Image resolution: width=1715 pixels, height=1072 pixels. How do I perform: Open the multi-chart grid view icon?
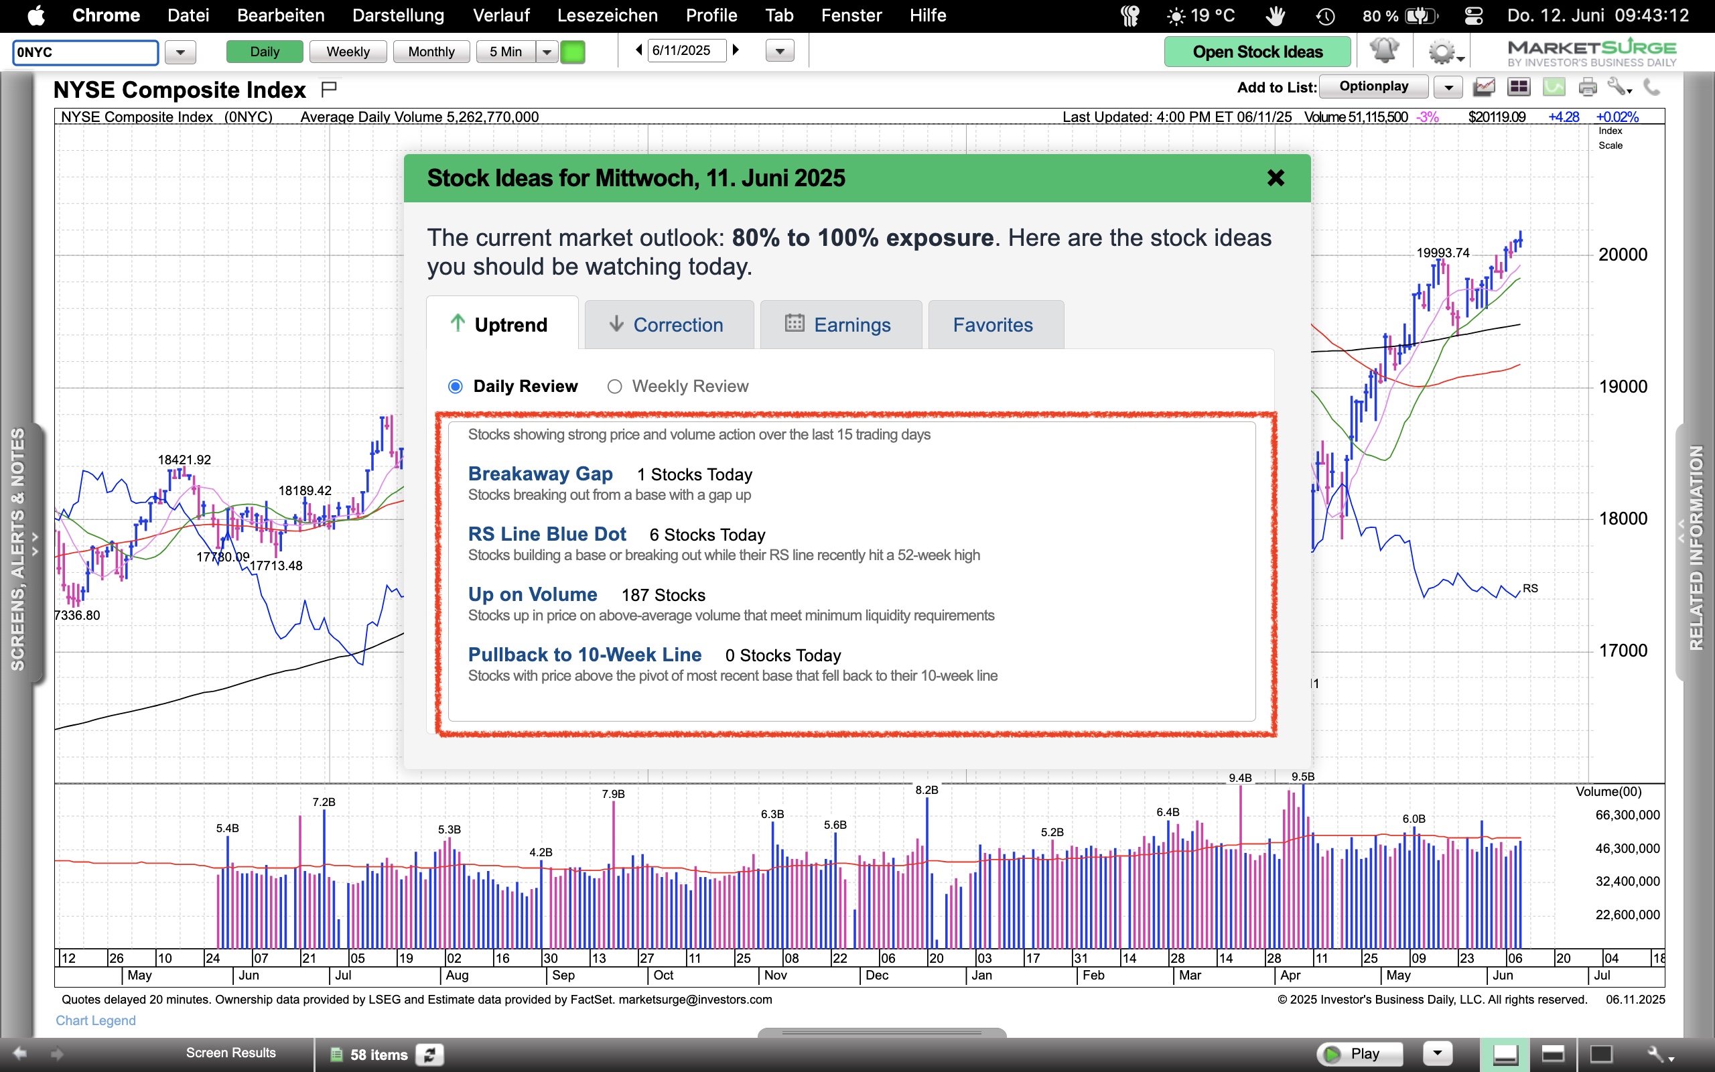coord(1518,87)
